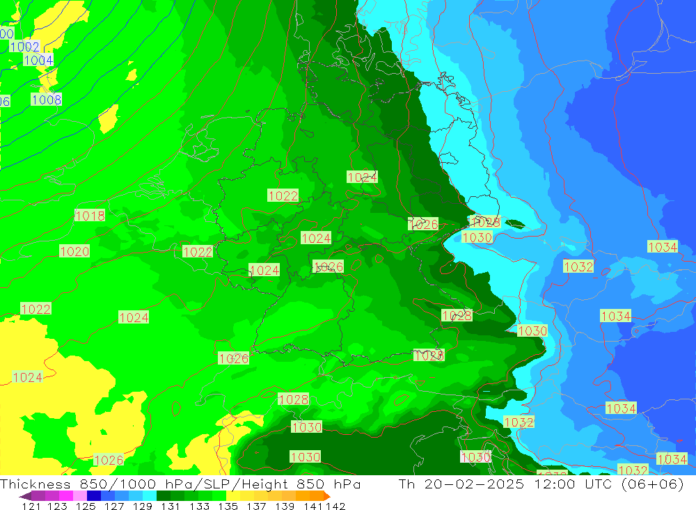Click the legend value 123
The image size is (696, 510).
point(57,506)
